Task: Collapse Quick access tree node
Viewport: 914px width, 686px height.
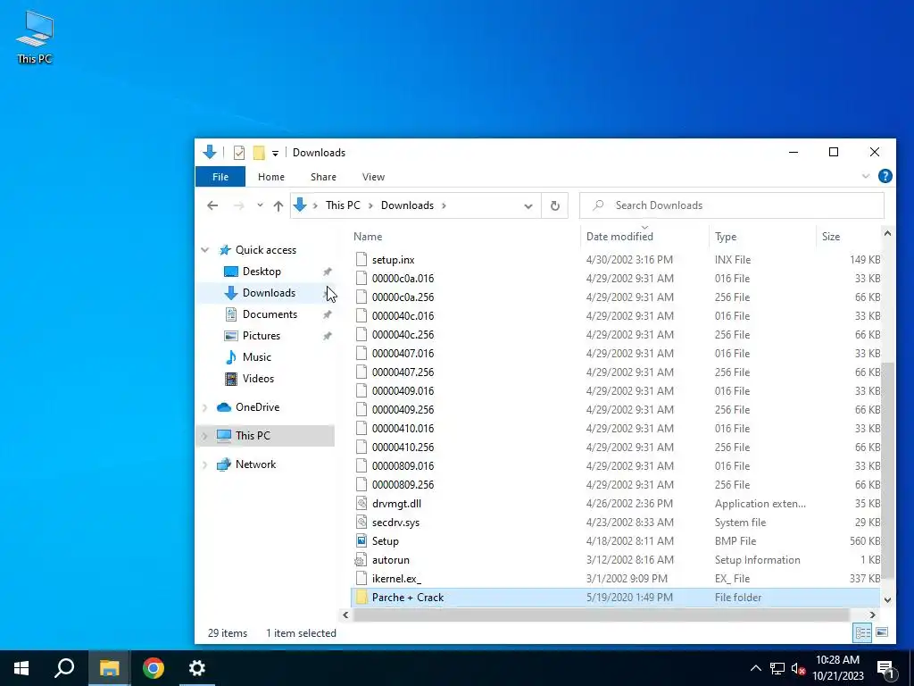Action: click(205, 250)
